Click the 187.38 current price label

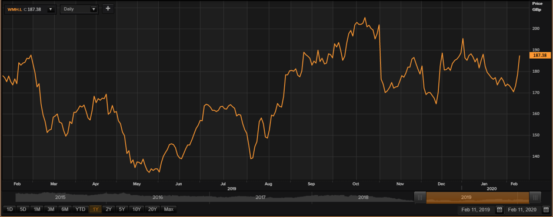[x=540, y=55]
